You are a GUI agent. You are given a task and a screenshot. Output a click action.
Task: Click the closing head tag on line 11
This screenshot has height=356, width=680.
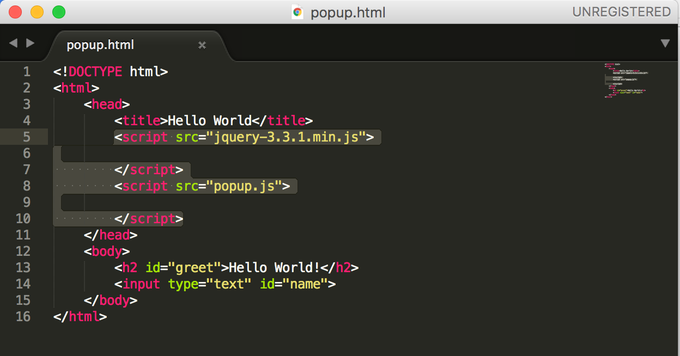[111, 235]
